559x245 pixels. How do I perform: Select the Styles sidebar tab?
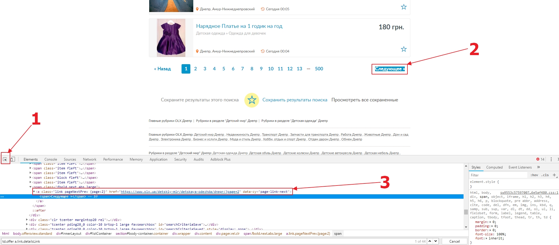pos(476,167)
